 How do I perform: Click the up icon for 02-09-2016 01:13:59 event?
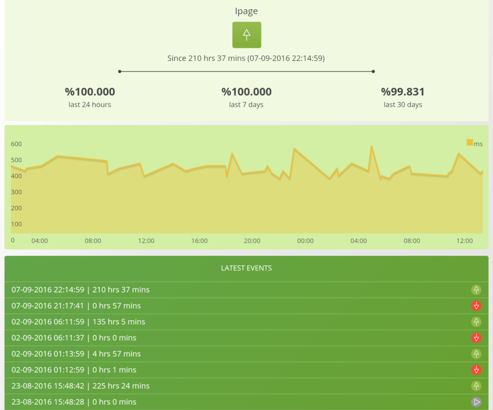(476, 354)
